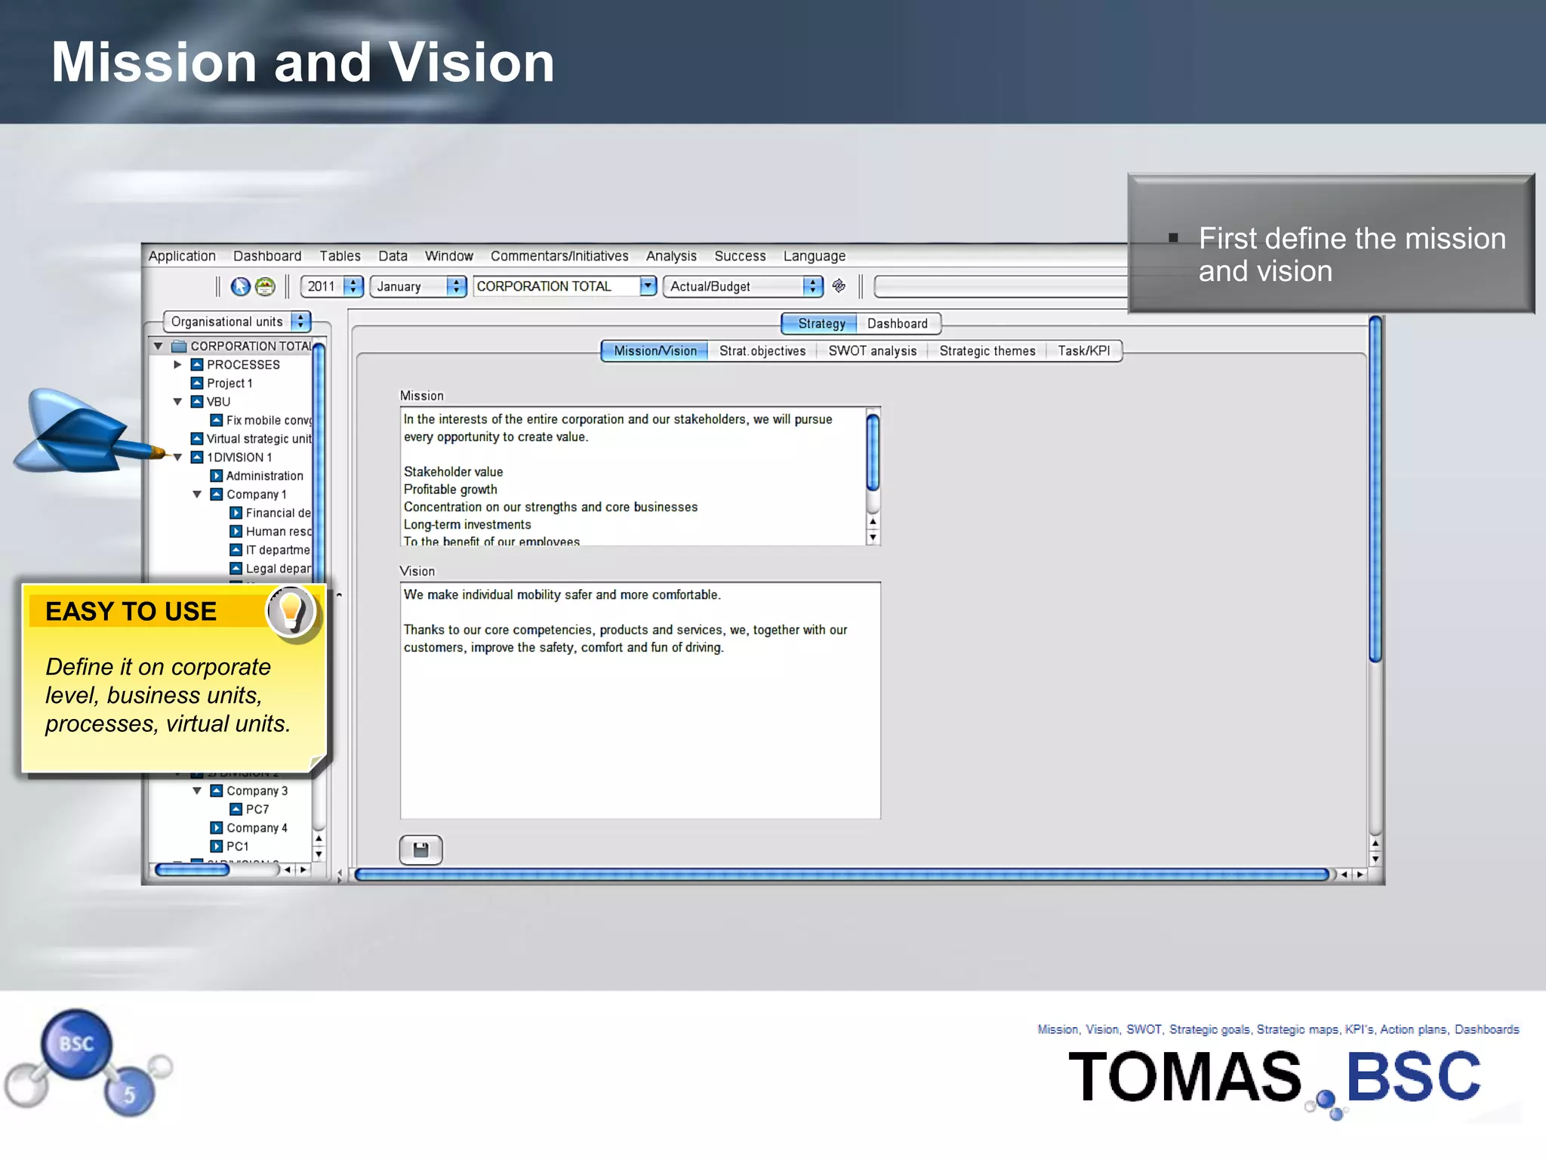Viewport: 1546px width, 1160px height.
Task: Collapse the Company 3 tree node
Action: pyautogui.click(x=197, y=791)
